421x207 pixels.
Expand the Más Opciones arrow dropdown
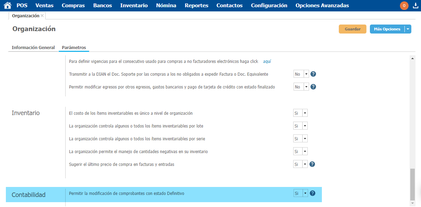(x=408, y=29)
